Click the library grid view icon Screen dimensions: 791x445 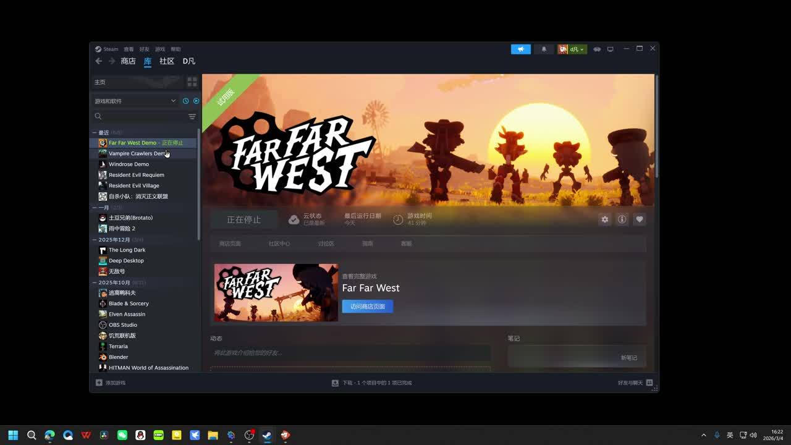[192, 82]
